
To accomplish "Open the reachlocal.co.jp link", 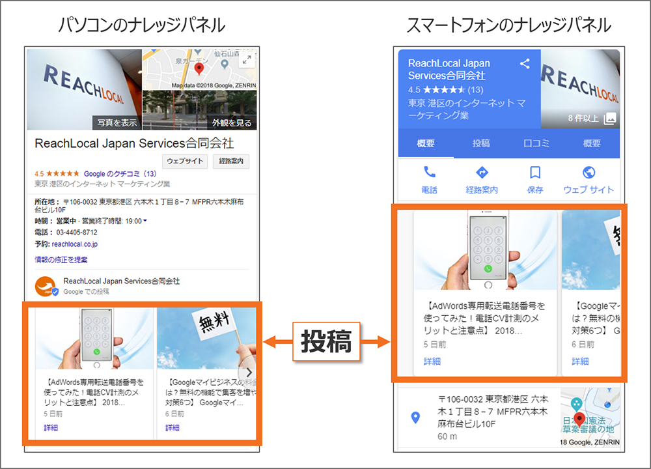I will pyautogui.click(x=75, y=244).
